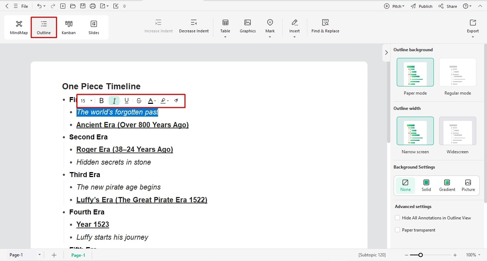The height and width of the screenshot is (261, 487).
Task: Open the Pitch menu
Action: (394, 6)
